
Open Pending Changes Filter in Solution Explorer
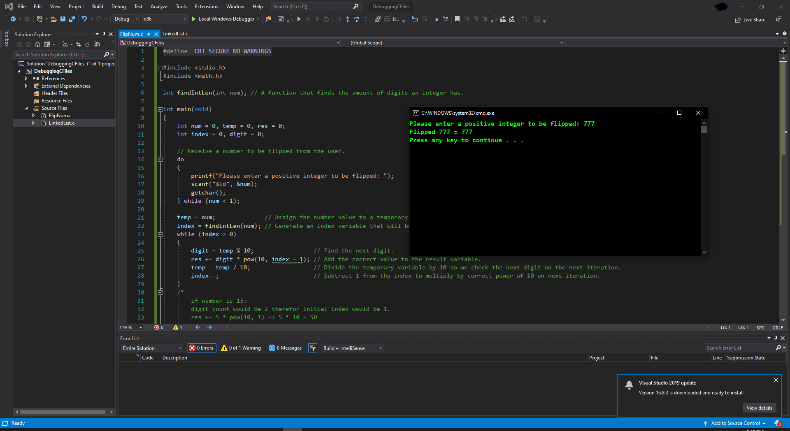click(65, 44)
